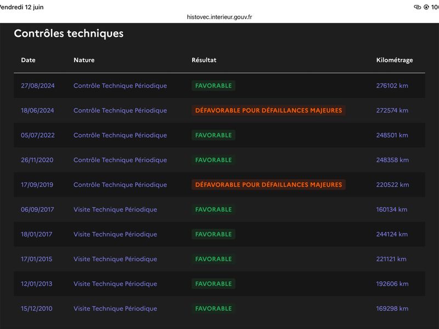439x329 pixels.
Task: Select date 17/09/2019
Action: coord(37,185)
